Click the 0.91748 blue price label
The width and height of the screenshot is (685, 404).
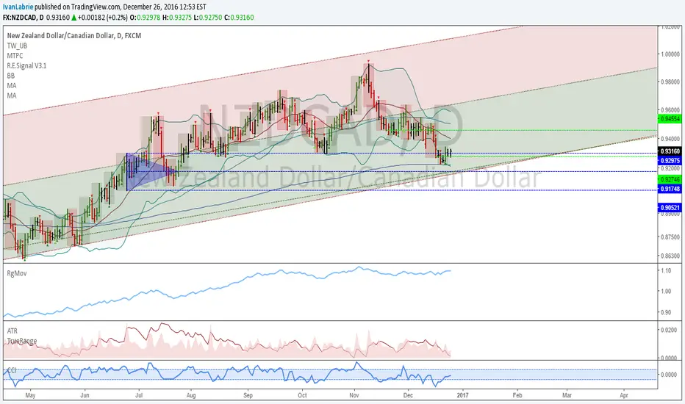click(x=670, y=189)
